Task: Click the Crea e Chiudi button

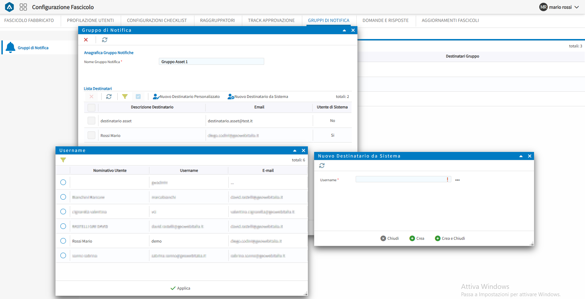Action: (x=450, y=238)
